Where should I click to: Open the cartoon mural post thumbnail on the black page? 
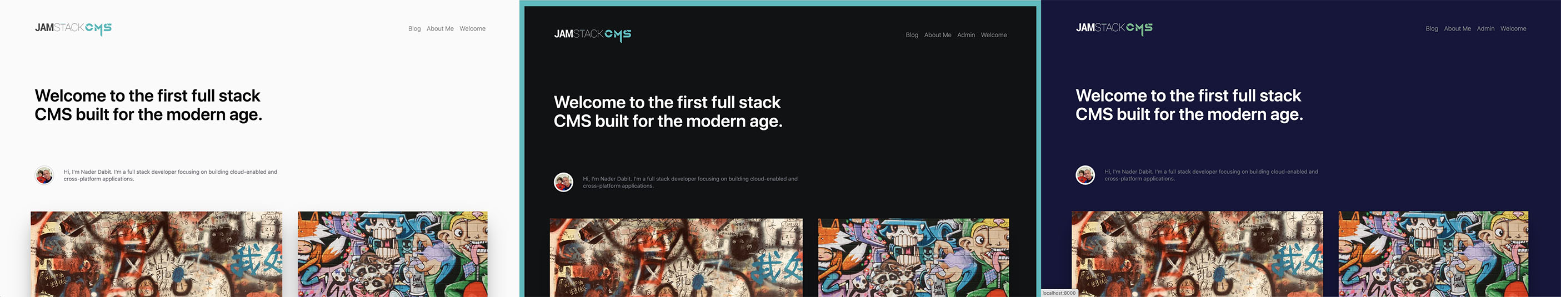pyautogui.click(x=913, y=257)
